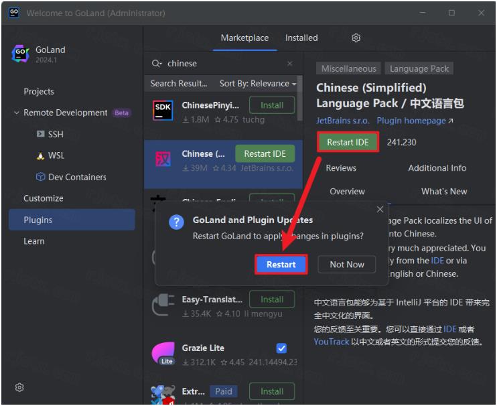Click the IDE link in English description

(x=437, y=261)
